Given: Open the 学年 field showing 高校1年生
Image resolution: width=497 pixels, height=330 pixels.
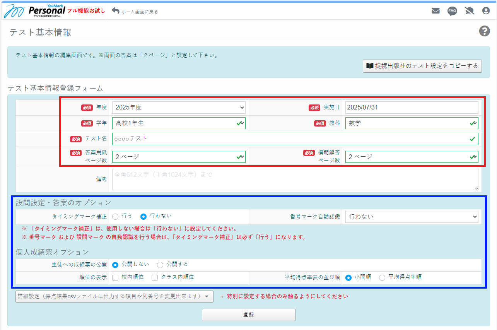Looking at the screenshot, I should click(x=179, y=123).
